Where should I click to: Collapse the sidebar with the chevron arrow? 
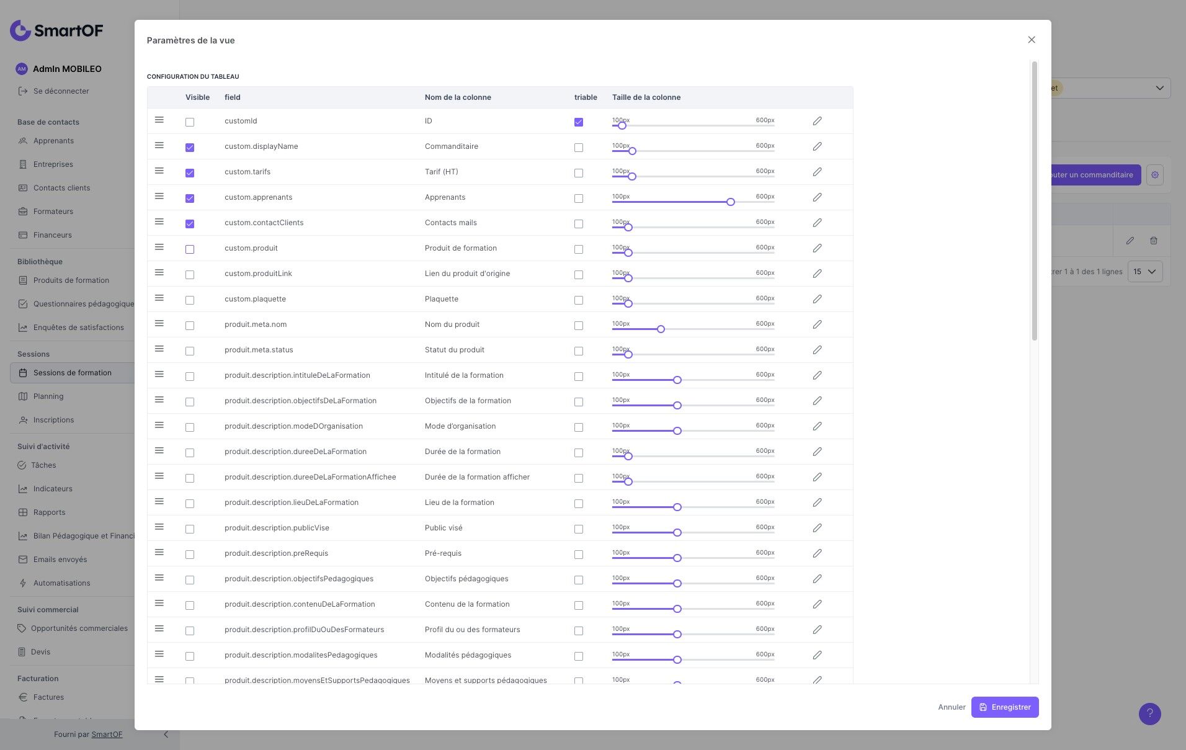(x=166, y=734)
